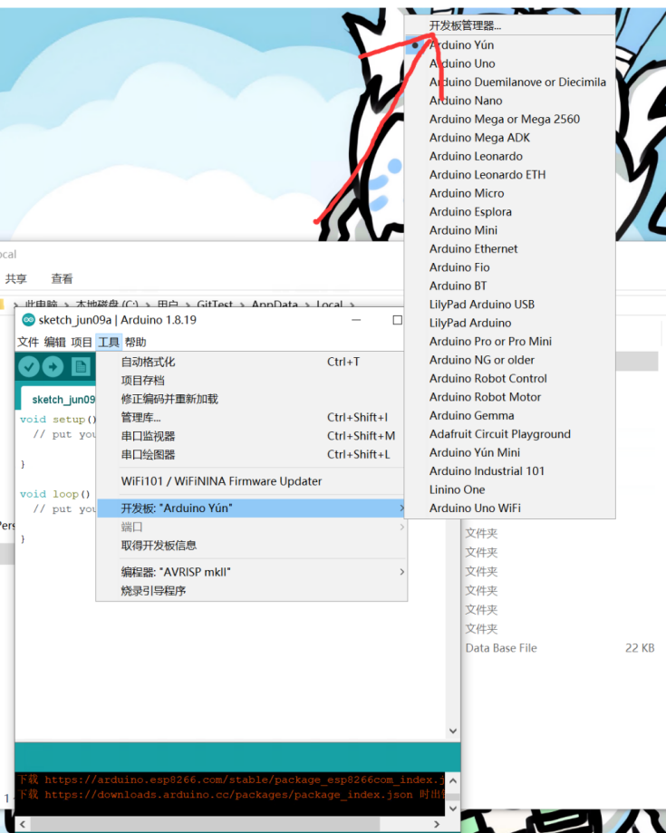This screenshot has width=666, height=833.
Task: Click console scrollbar up arrow
Action: coord(453,781)
